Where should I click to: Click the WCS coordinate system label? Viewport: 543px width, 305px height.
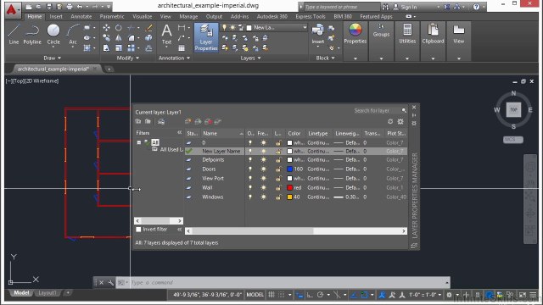[x=512, y=139]
